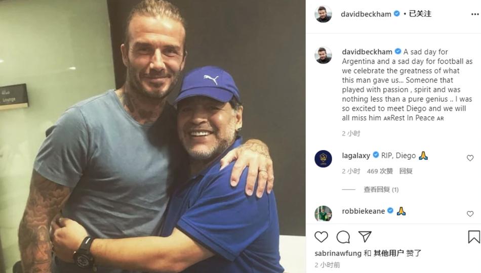Open lagalaxy username link
This screenshot has width=481, height=273.
coord(356,156)
